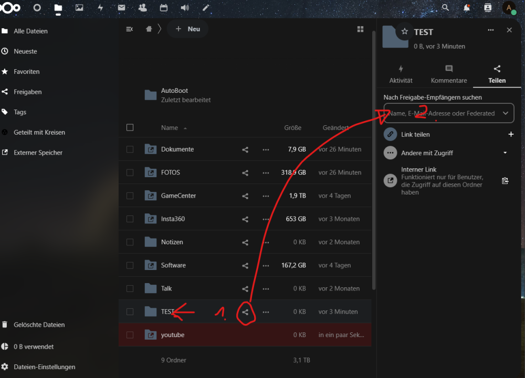
Task: Toggle the navigation sidebar icon
Action: point(130,29)
